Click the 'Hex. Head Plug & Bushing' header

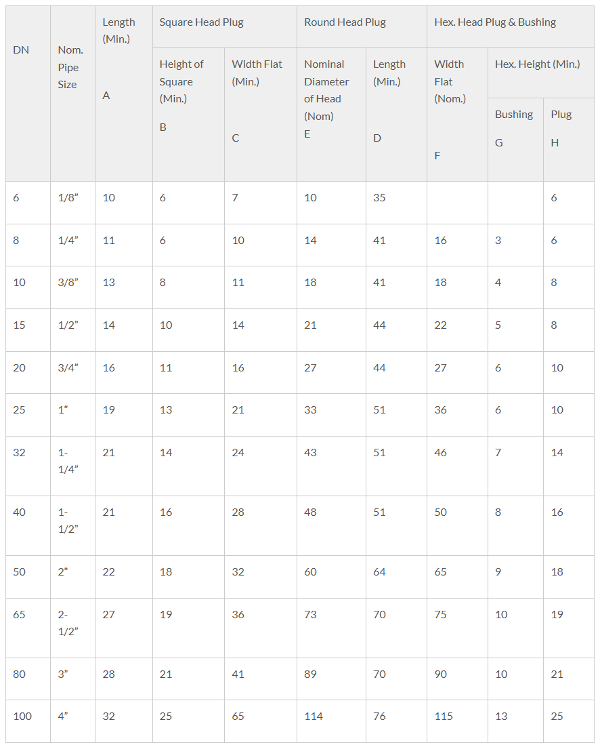[x=511, y=26]
